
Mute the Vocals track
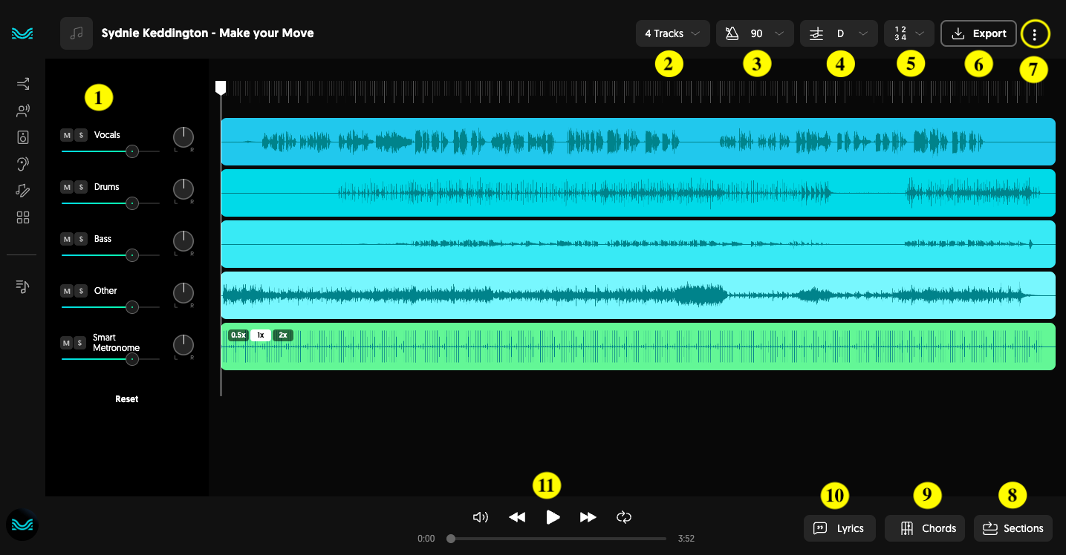coord(67,134)
